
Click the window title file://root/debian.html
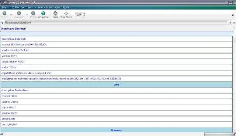(x=20, y=3)
